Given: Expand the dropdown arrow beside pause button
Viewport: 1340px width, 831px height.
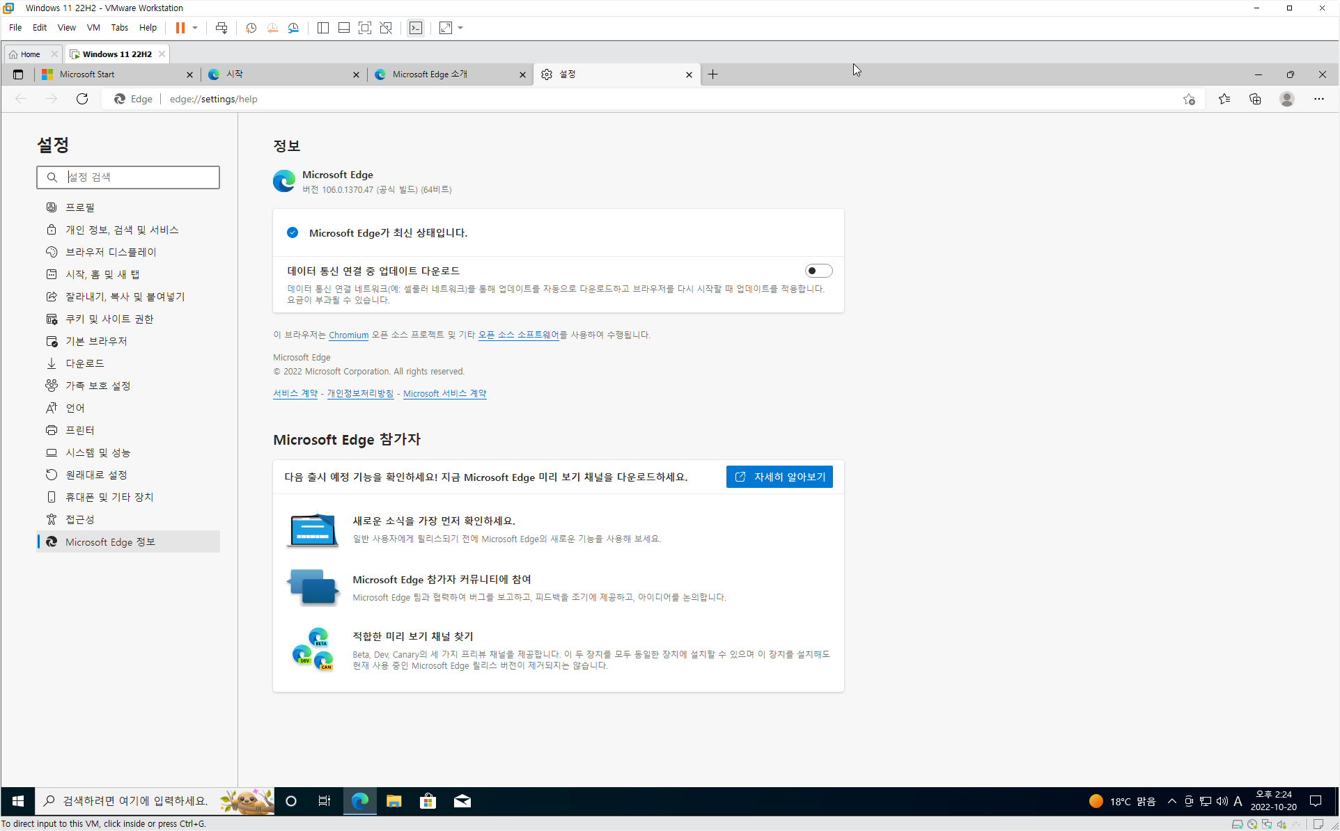Looking at the screenshot, I should pyautogui.click(x=195, y=28).
